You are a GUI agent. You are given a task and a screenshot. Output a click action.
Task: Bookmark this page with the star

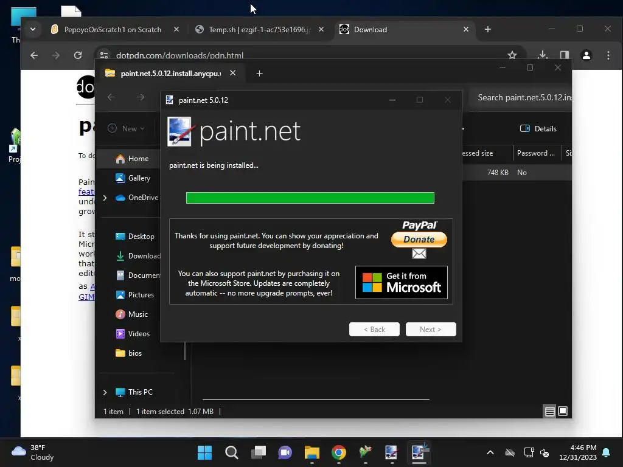tap(512, 55)
